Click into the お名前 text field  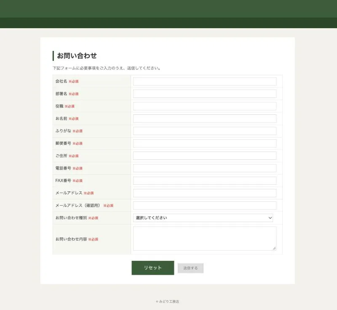pyautogui.click(x=205, y=119)
